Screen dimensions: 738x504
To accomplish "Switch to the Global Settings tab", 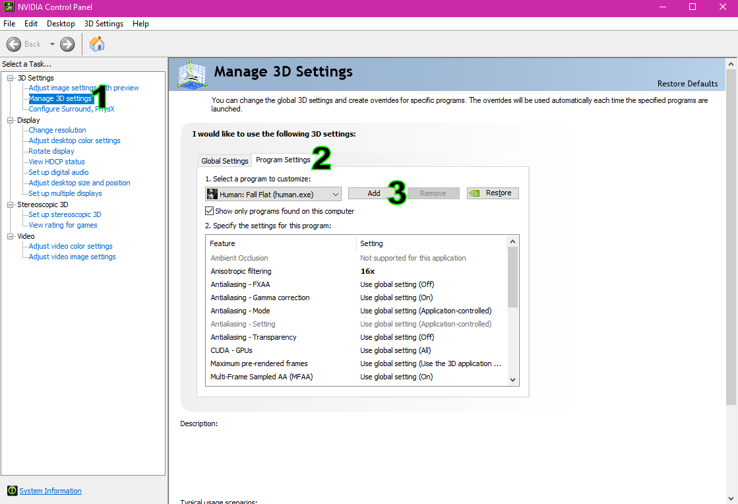I will click(224, 161).
